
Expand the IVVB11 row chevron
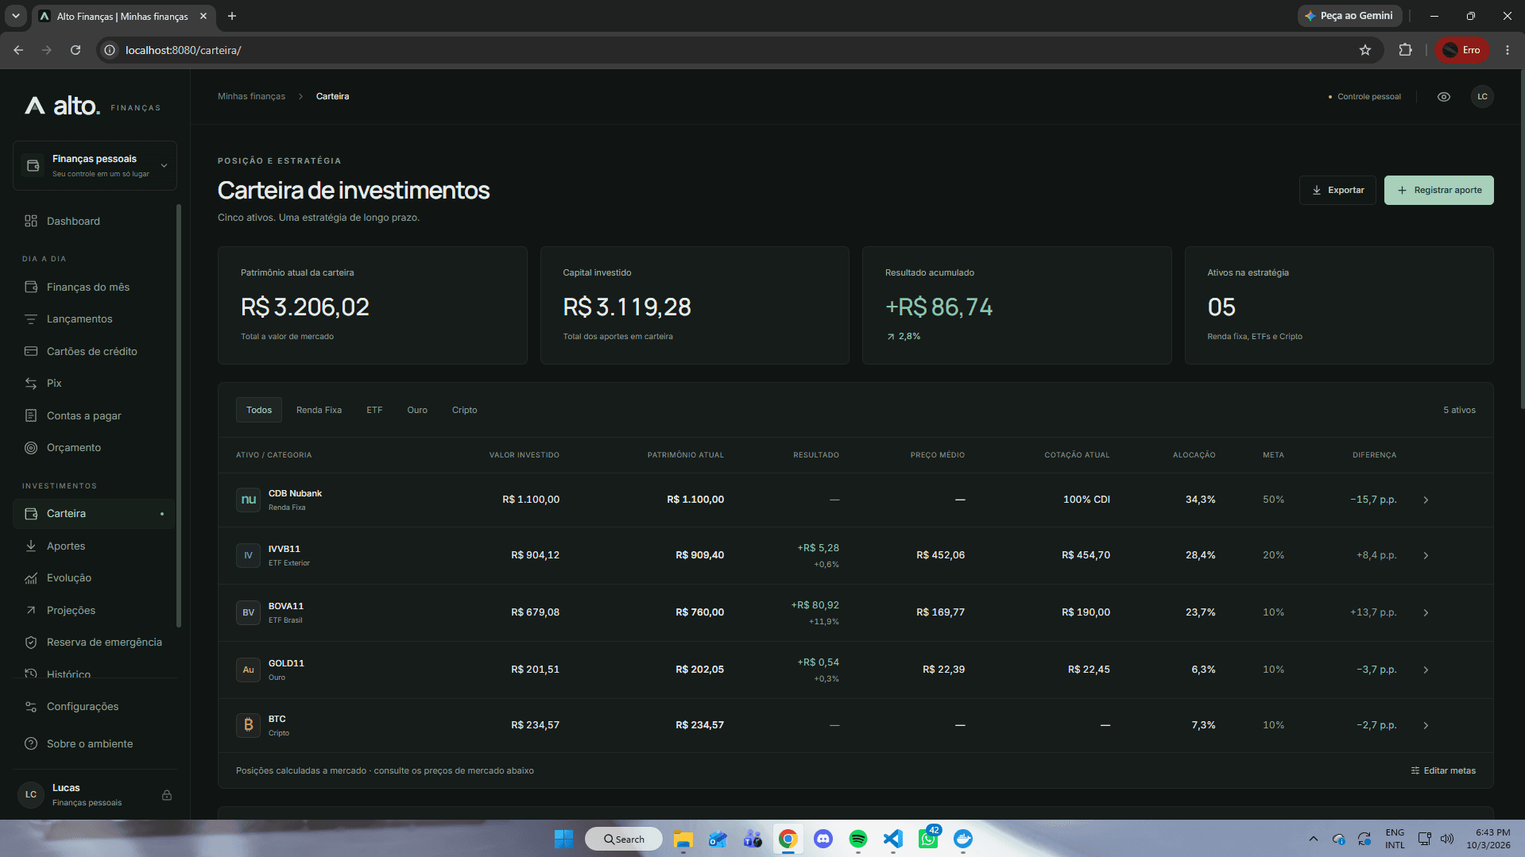[x=1426, y=555]
